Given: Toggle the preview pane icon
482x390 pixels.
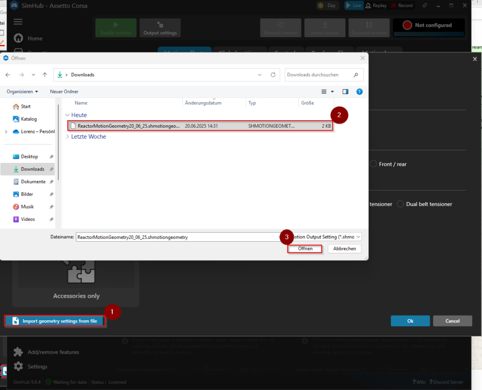Looking at the screenshot, I should 345,92.
